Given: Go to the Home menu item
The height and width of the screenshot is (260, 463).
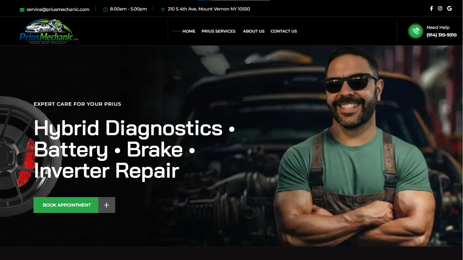Looking at the screenshot, I should 189,31.
